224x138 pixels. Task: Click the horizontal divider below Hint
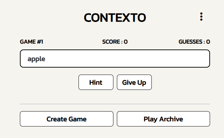(115, 104)
